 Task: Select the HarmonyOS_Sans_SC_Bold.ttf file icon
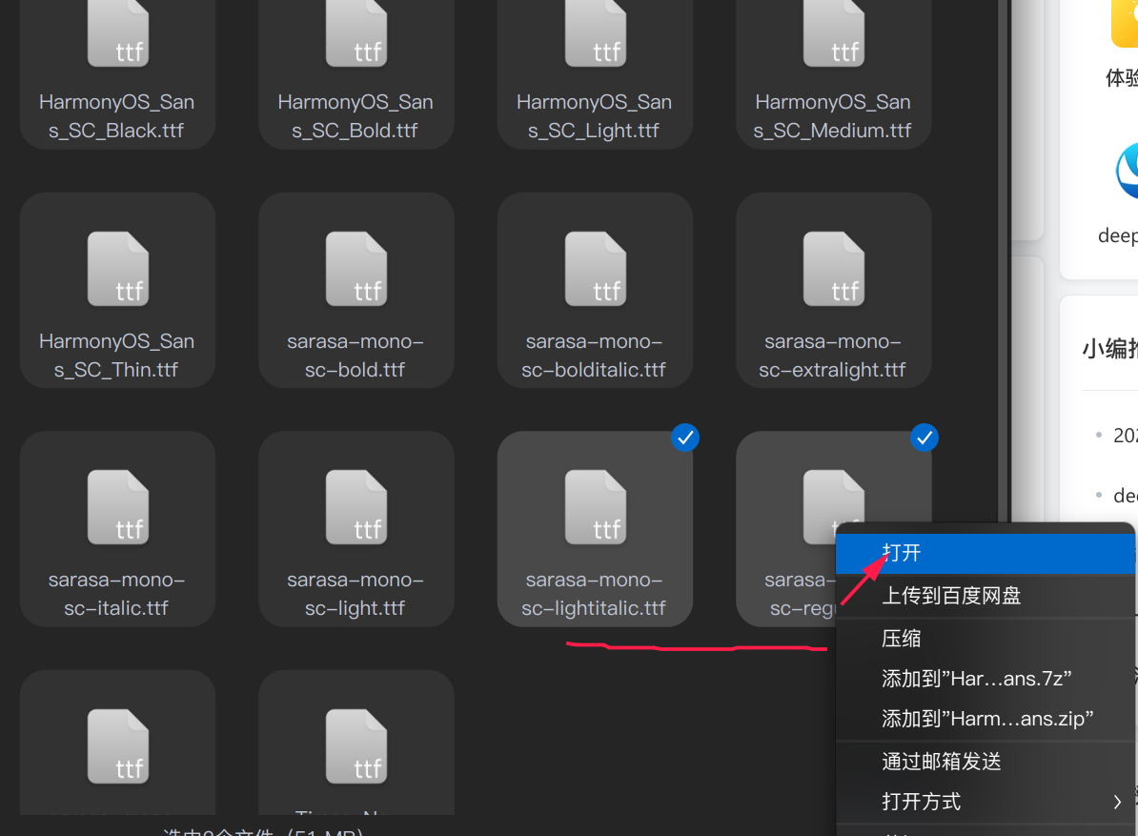point(356,33)
